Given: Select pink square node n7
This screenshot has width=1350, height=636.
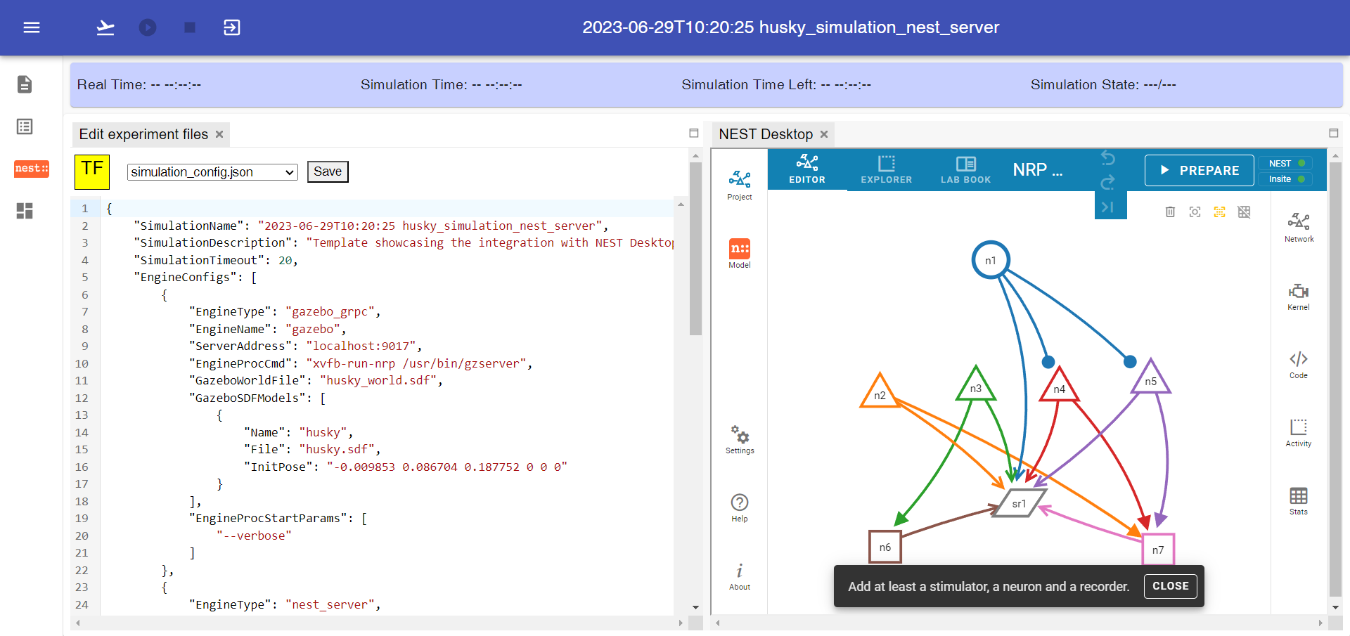Looking at the screenshot, I should 1158,549.
